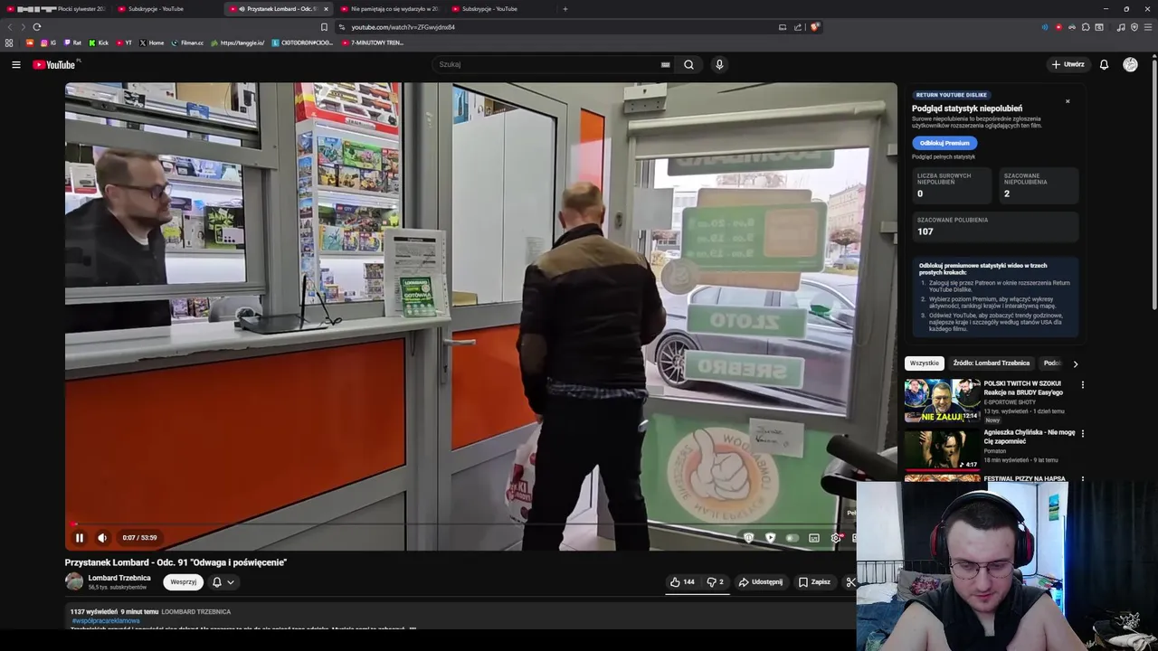The height and width of the screenshot is (651, 1158).
Task: Show more filter chips with right arrow
Action: click(1075, 363)
